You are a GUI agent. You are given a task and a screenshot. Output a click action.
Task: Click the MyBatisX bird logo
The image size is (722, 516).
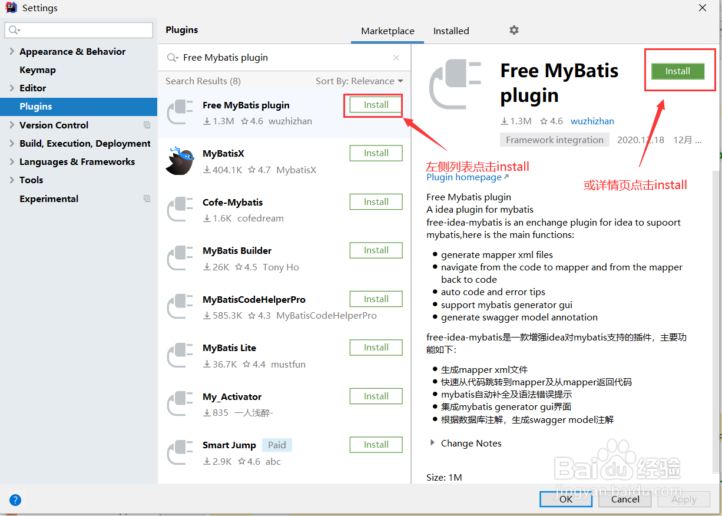click(180, 161)
